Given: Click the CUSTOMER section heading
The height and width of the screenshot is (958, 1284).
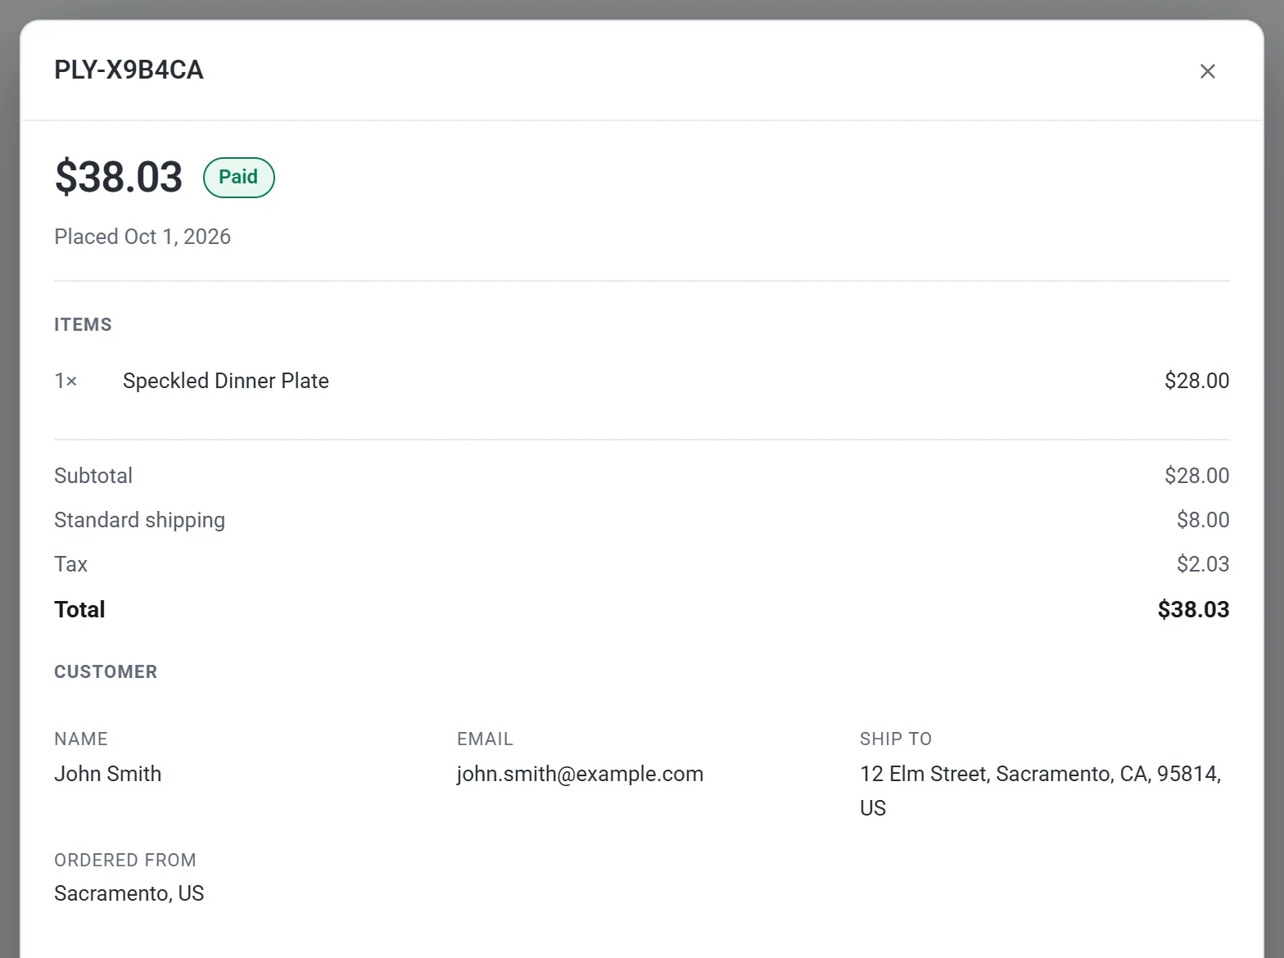Looking at the screenshot, I should (106, 671).
